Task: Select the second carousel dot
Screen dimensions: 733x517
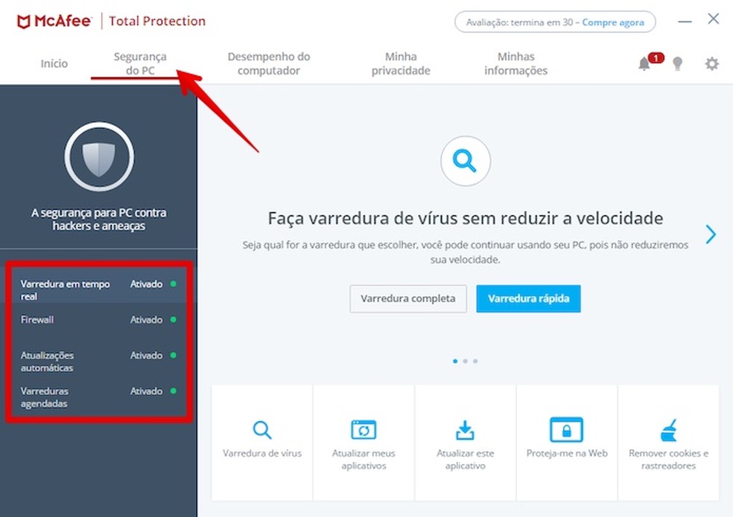Action: point(465,361)
